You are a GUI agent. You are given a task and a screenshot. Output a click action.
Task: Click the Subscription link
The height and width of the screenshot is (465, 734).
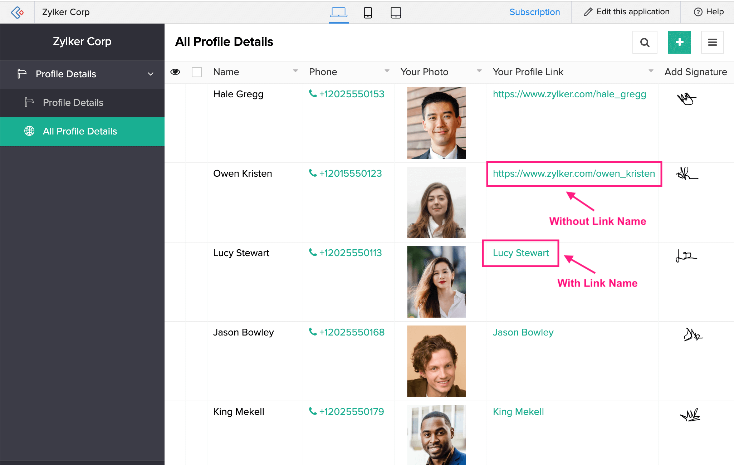[534, 12]
